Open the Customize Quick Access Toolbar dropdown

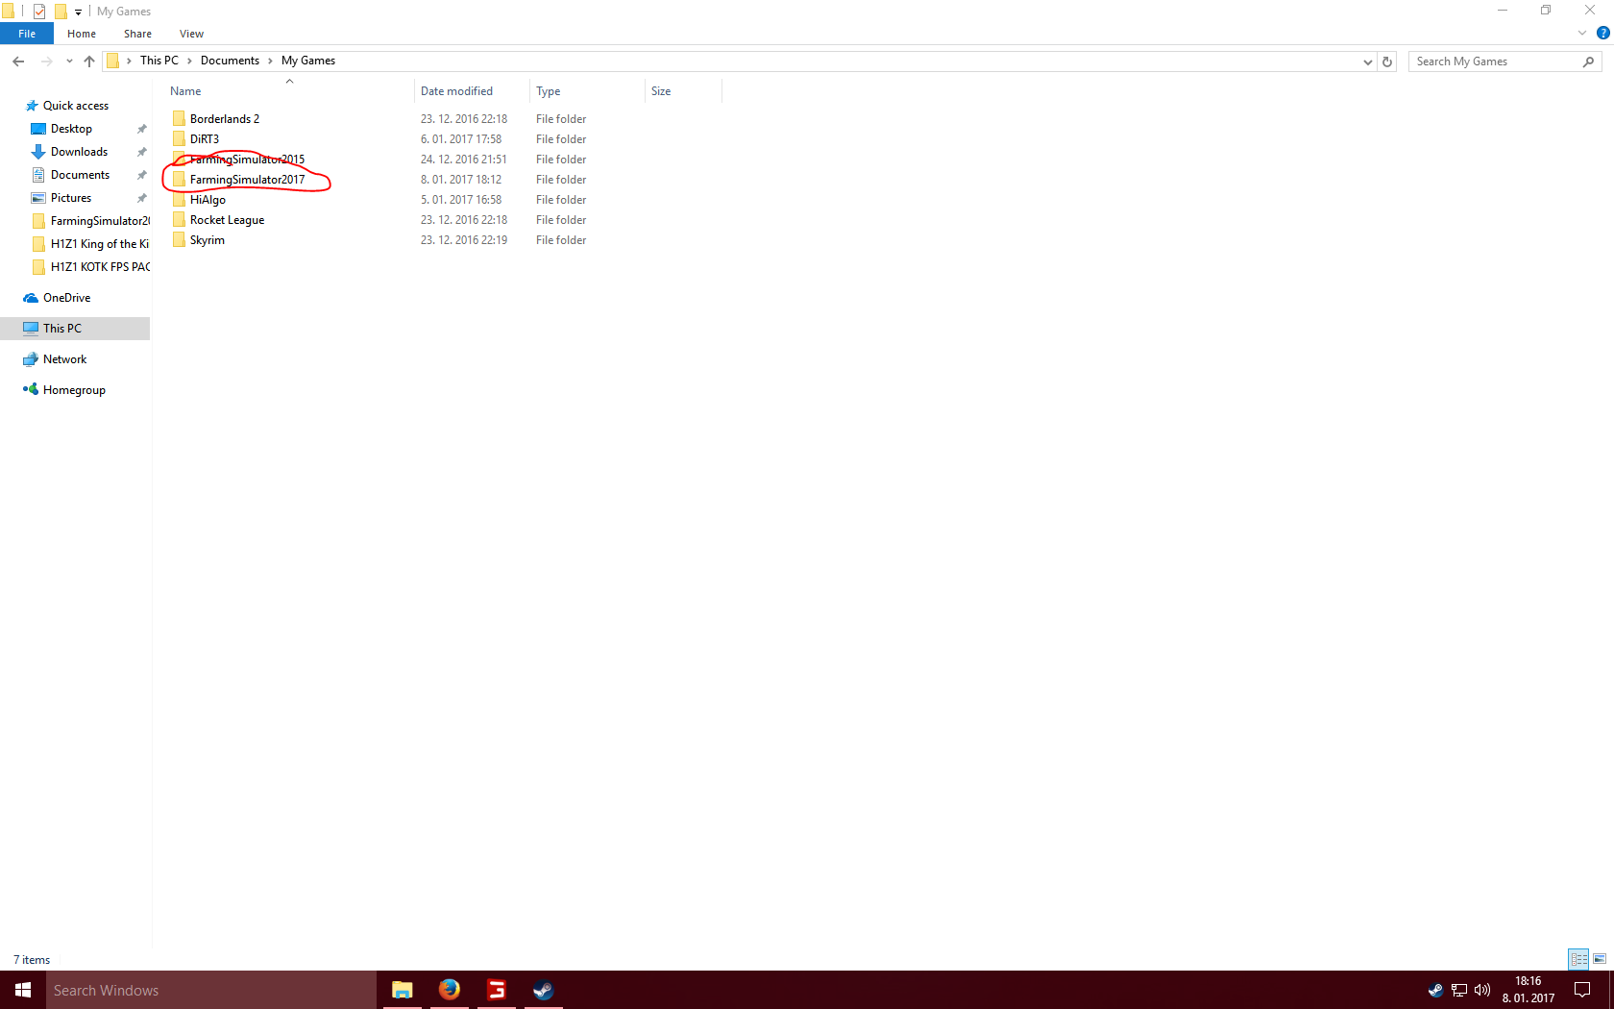pyautogui.click(x=78, y=12)
